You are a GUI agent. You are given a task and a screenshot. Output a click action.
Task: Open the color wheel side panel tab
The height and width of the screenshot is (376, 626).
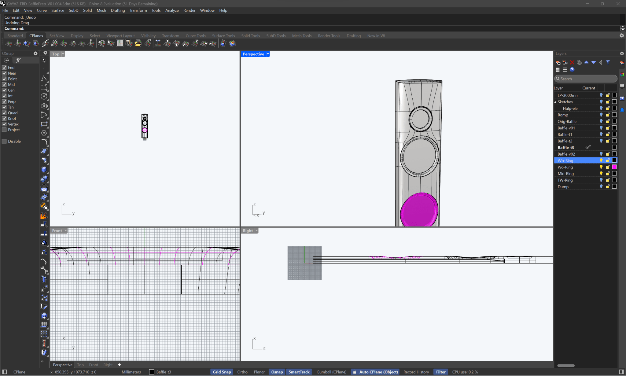(622, 75)
